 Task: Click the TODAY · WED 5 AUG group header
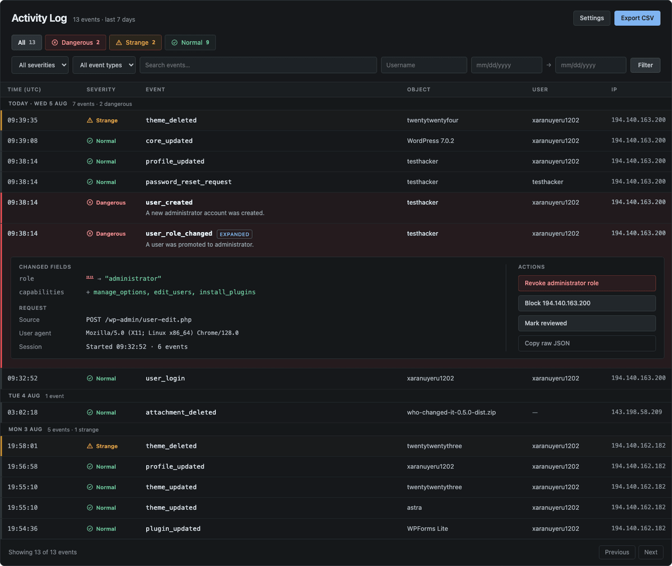coord(38,104)
